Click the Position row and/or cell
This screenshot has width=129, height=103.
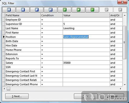(x=116, y=37)
